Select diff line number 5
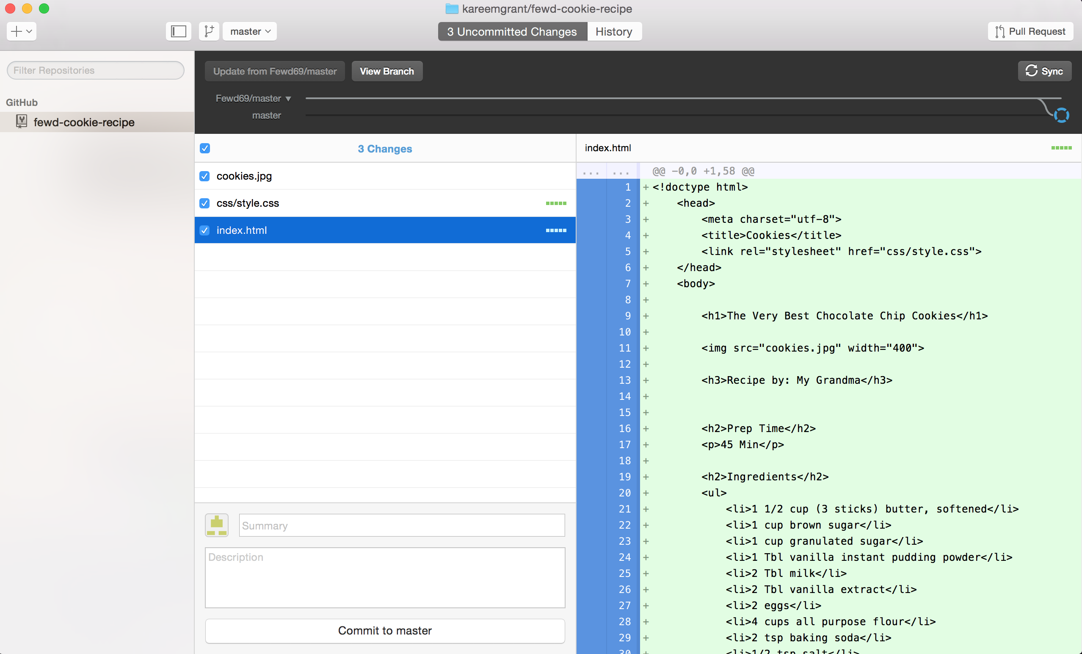1082x654 pixels. tap(628, 252)
